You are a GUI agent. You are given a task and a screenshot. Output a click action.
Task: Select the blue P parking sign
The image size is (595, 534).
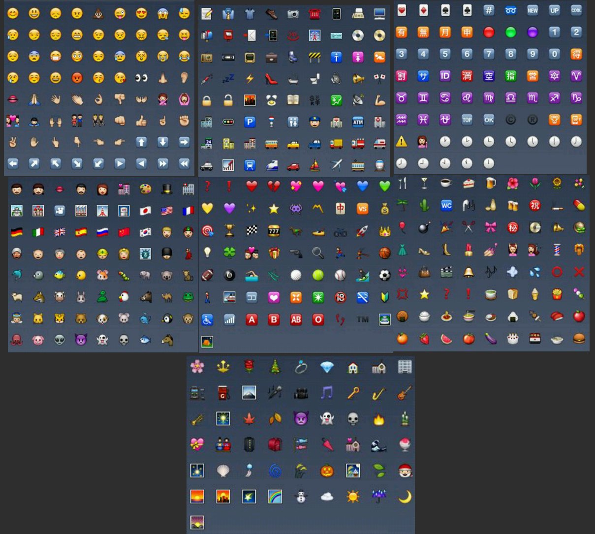click(250, 122)
